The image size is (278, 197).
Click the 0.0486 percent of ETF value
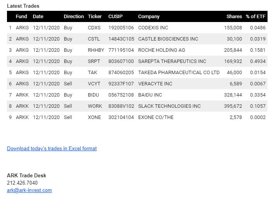coord(258,28)
